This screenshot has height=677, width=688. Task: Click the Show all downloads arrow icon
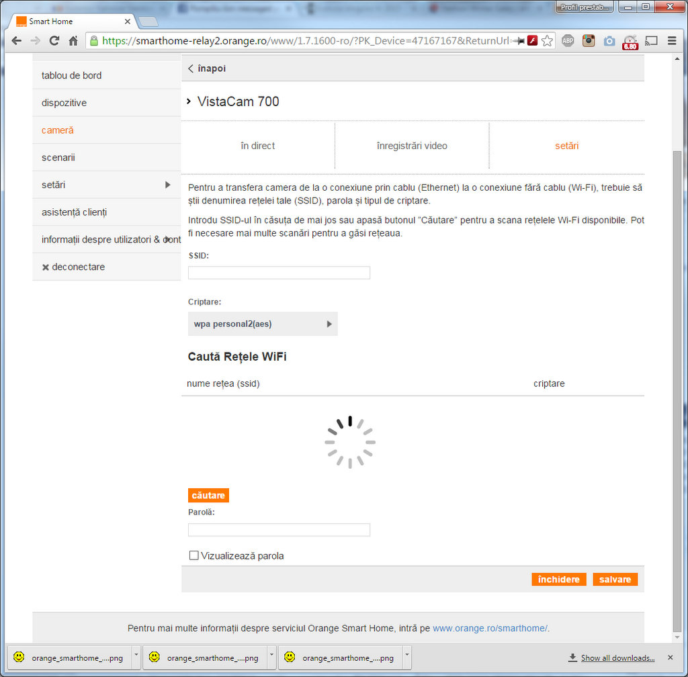point(572,658)
